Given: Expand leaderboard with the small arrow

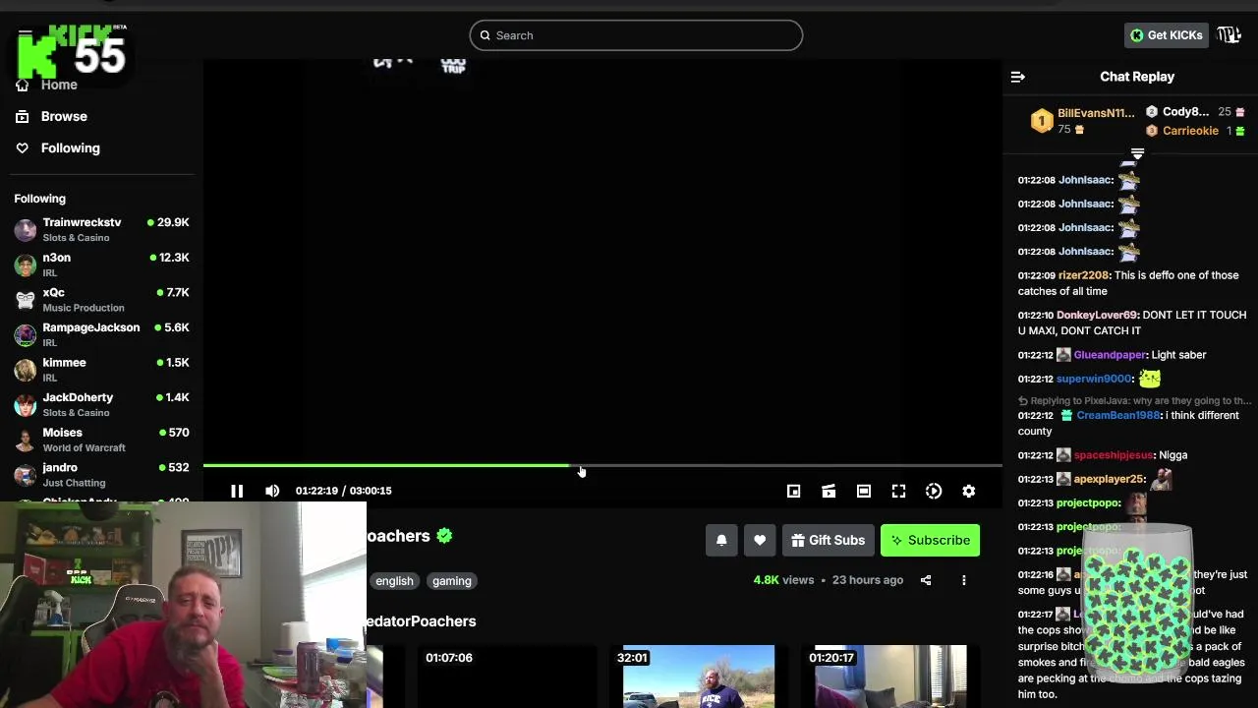Looking at the screenshot, I should pos(1137,153).
